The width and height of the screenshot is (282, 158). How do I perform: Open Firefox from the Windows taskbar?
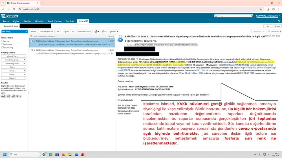click(x=63, y=155)
